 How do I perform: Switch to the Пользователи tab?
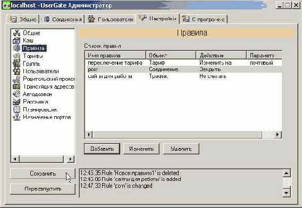[x=111, y=19]
